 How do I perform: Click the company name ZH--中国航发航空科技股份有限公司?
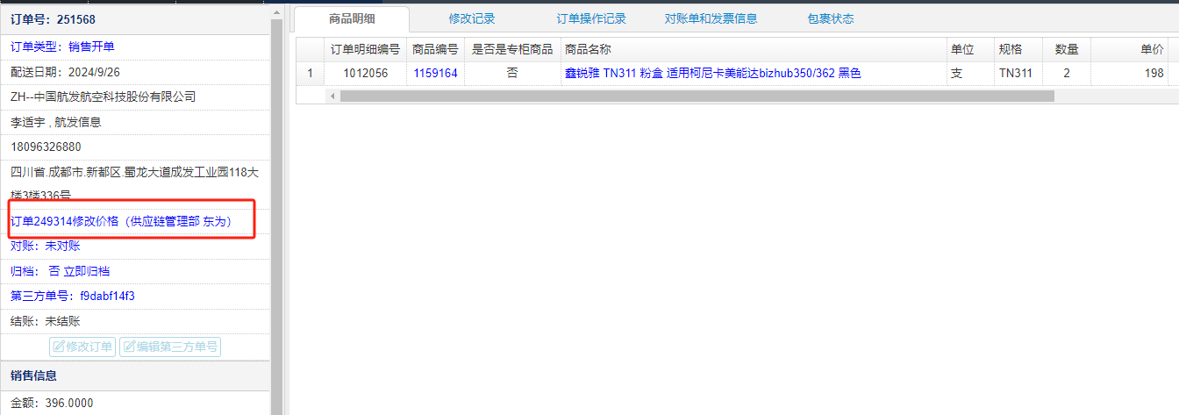click(x=103, y=97)
